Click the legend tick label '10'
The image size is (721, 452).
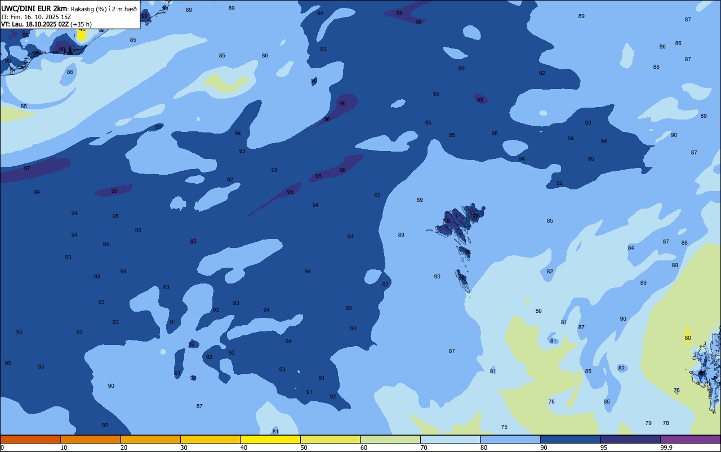[x=64, y=447]
